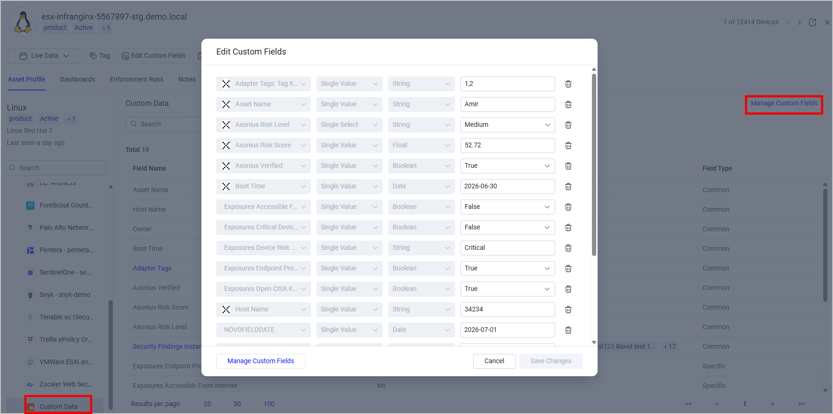833x414 pixels.
Task: Delete the Exposures Device Risk row
Action: point(568,248)
